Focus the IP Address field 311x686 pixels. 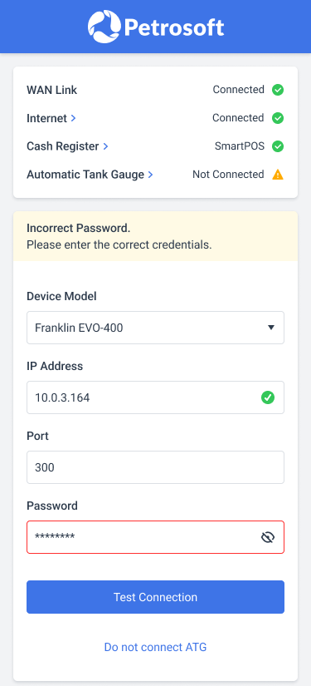(x=155, y=397)
